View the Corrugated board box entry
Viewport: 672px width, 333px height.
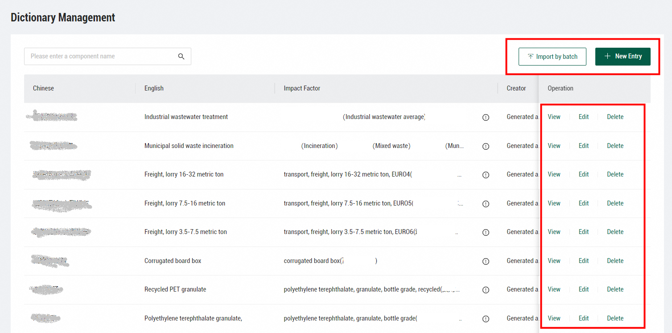click(x=554, y=261)
